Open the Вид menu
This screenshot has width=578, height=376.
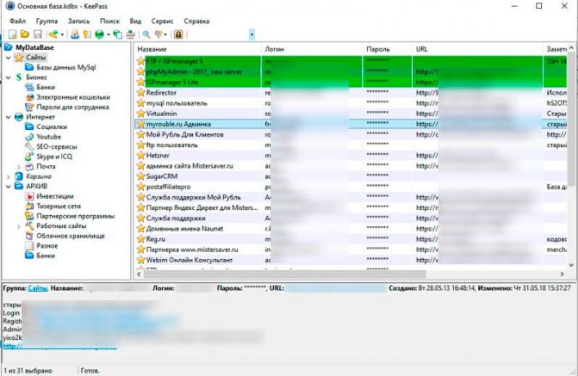[135, 21]
